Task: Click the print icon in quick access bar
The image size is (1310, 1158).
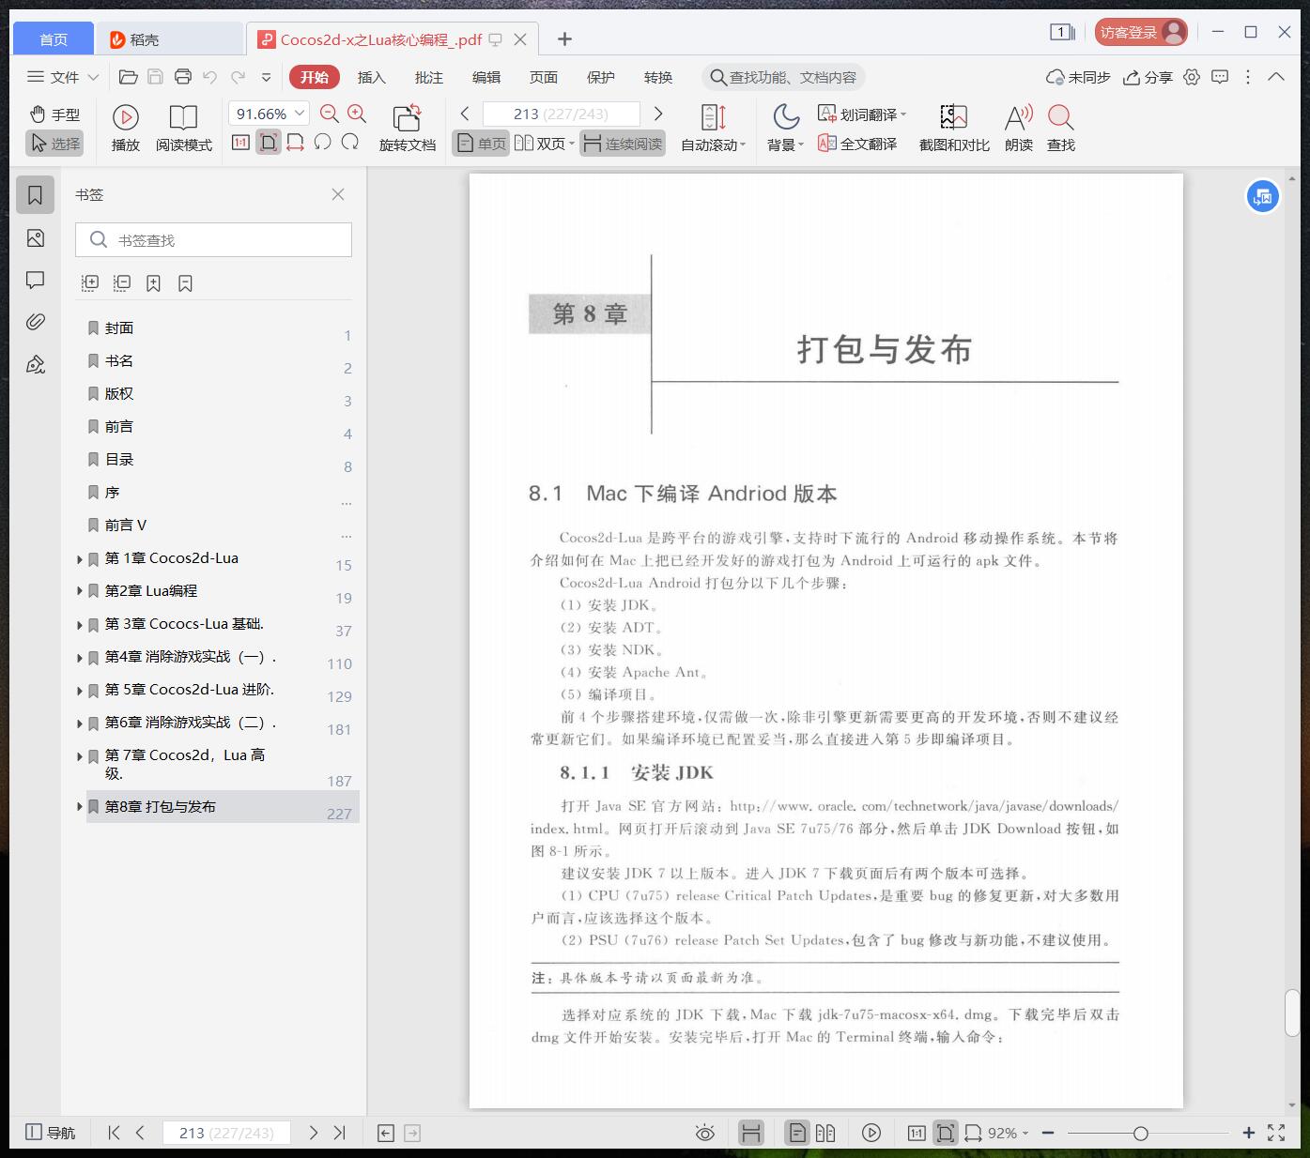Action: click(183, 77)
